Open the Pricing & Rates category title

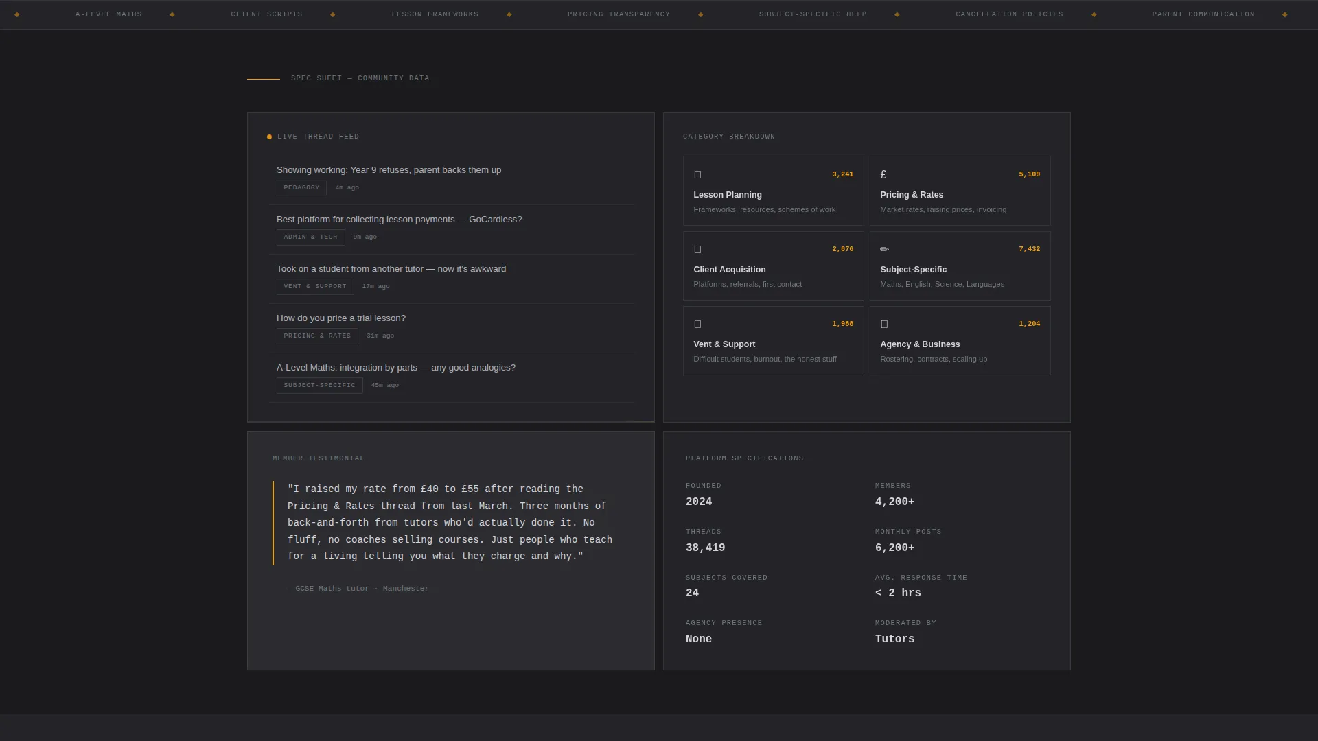912,195
